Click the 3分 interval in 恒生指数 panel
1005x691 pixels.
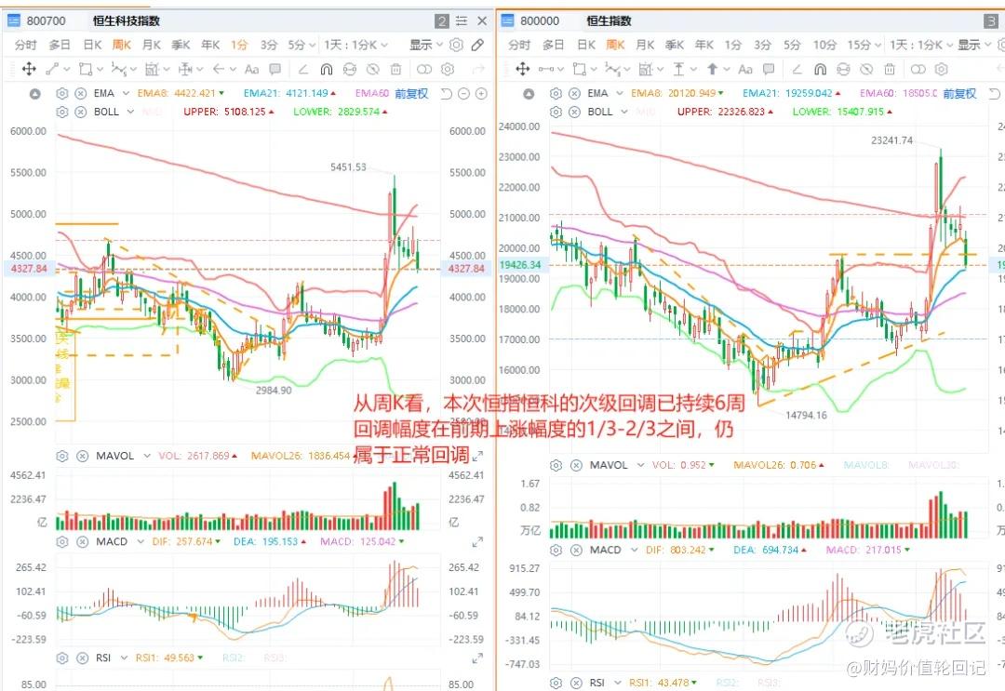pos(762,45)
